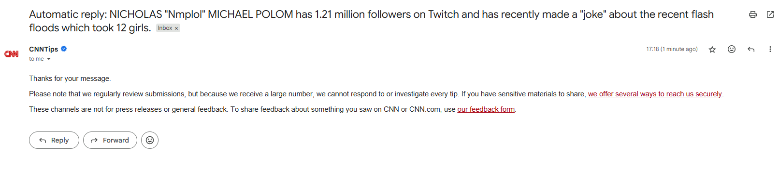View the blue verified badge beside CNNTips
The width and height of the screenshot is (779, 183).
pyautogui.click(x=64, y=49)
